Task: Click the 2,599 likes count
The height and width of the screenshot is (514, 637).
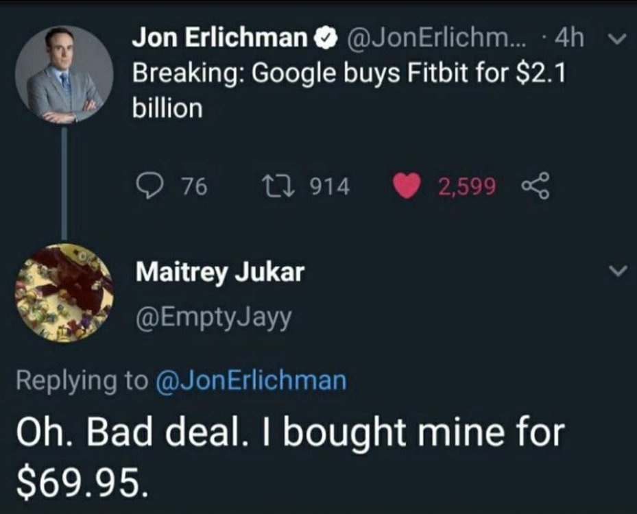Action: pyautogui.click(x=468, y=186)
